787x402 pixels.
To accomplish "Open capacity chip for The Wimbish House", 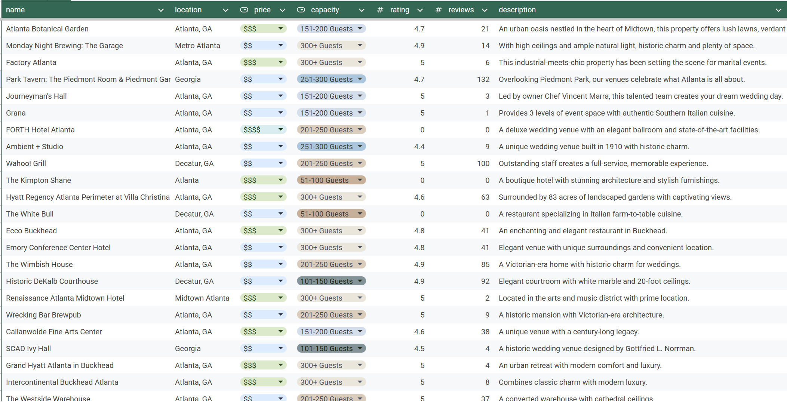I will (331, 264).
